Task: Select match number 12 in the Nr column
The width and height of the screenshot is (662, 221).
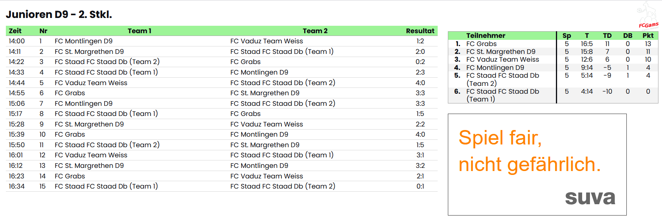Action: (x=42, y=155)
